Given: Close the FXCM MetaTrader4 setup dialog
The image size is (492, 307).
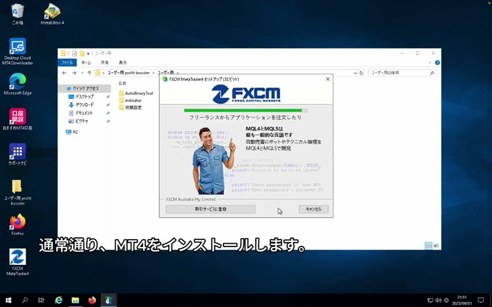Looking at the screenshot, I should (328, 79).
